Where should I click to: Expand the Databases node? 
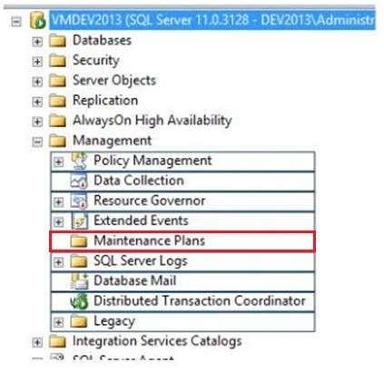click(37, 42)
